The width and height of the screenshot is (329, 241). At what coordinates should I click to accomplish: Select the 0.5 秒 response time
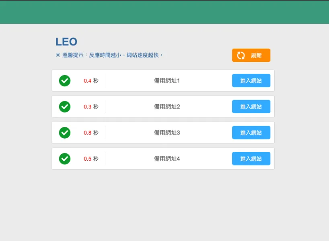[x=91, y=159]
